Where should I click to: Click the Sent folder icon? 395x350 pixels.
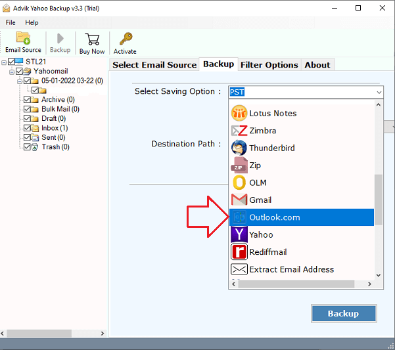coord(35,138)
